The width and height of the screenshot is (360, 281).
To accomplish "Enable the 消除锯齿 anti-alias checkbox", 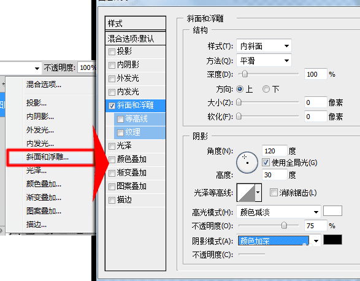I will [x=274, y=192].
